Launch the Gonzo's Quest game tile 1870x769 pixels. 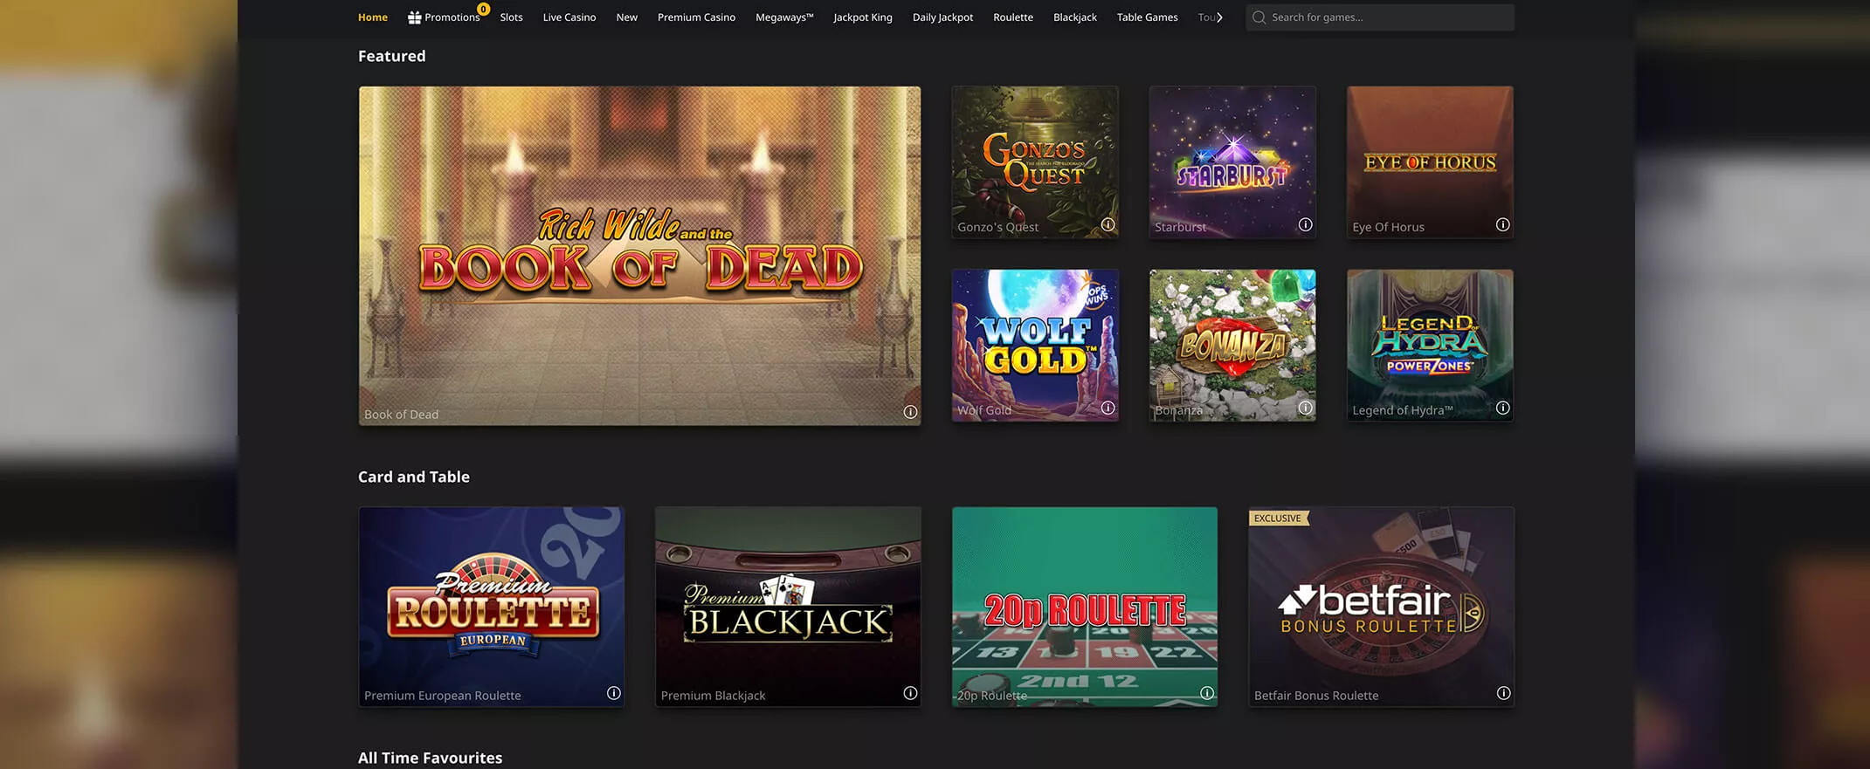(x=1035, y=161)
